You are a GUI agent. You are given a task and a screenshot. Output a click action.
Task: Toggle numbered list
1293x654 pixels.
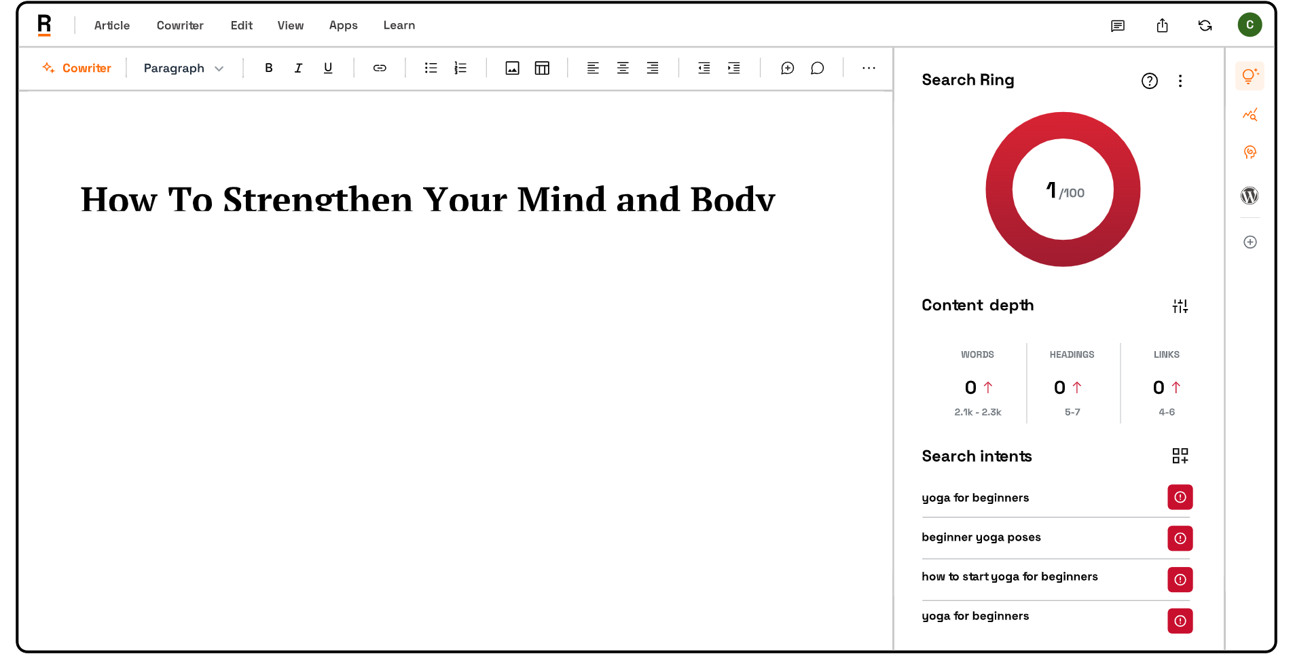click(460, 68)
